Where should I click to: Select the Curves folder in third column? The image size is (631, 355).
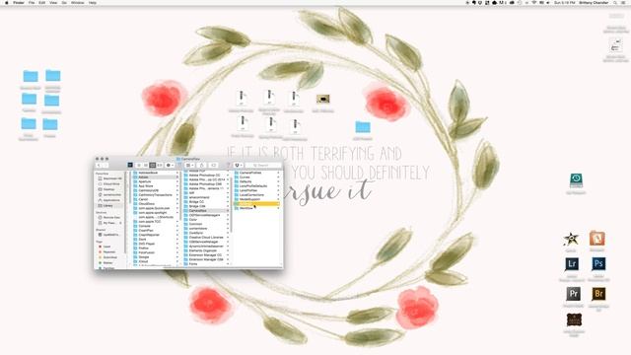pos(256,177)
